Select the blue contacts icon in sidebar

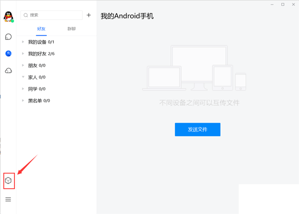click(x=8, y=54)
